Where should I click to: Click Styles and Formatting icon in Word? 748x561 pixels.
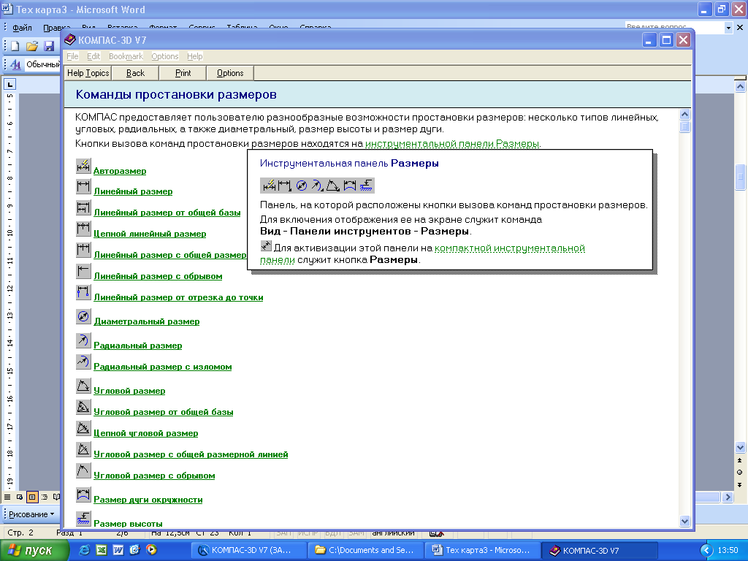15,64
